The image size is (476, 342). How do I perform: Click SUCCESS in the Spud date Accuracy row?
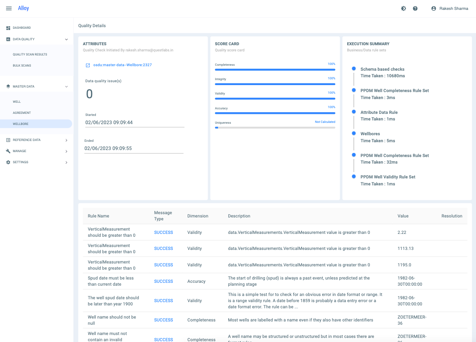(163, 281)
